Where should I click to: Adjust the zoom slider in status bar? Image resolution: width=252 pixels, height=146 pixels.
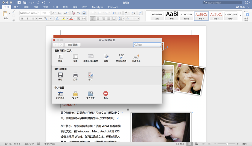click(227, 144)
